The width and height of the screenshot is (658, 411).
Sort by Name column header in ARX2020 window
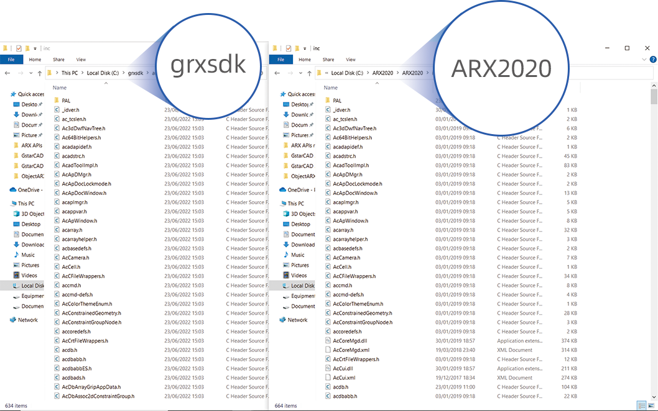pos(331,88)
